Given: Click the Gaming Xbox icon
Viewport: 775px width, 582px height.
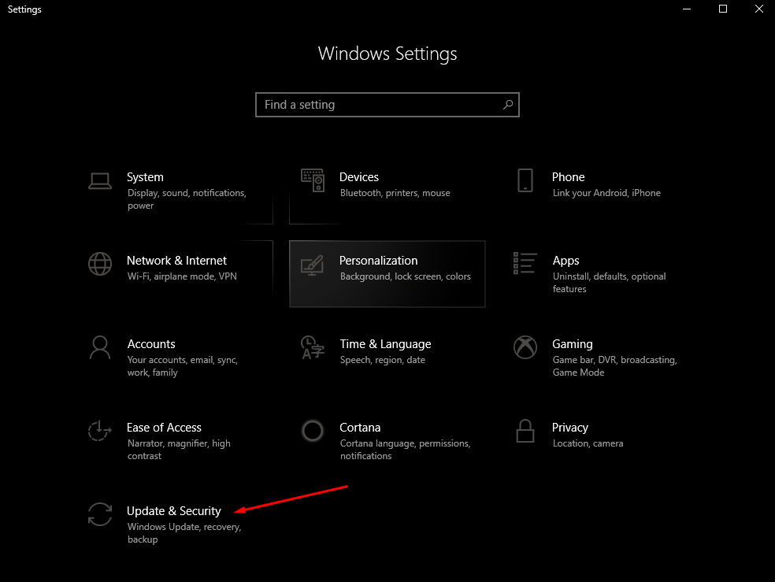Looking at the screenshot, I should point(525,347).
